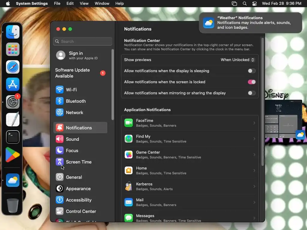The width and height of the screenshot is (307, 230).
Task: Click the Search field in settings
Action: tap(82, 41)
